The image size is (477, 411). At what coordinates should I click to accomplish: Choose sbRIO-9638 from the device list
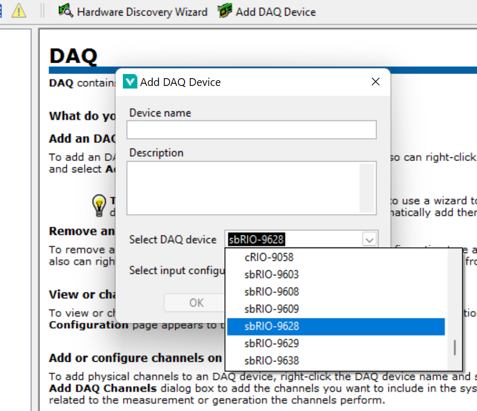point(336,361)
